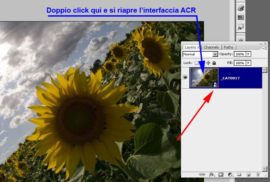This screenshot has width=270, height=182.
Task: Click the smart object badge on layer thumbnail
Action: (215, 84)
